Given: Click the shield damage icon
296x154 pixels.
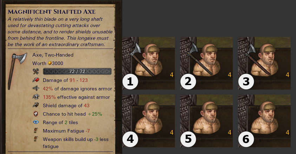Looking at the screenshot, I should (36, 105).
